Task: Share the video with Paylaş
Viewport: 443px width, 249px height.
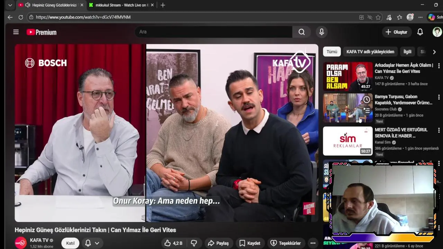Action: pyautogui.click(x=218, y=243)
